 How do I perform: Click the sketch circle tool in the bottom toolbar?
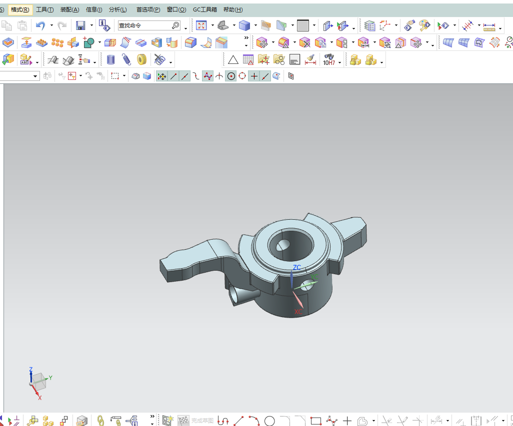(269, 421)
